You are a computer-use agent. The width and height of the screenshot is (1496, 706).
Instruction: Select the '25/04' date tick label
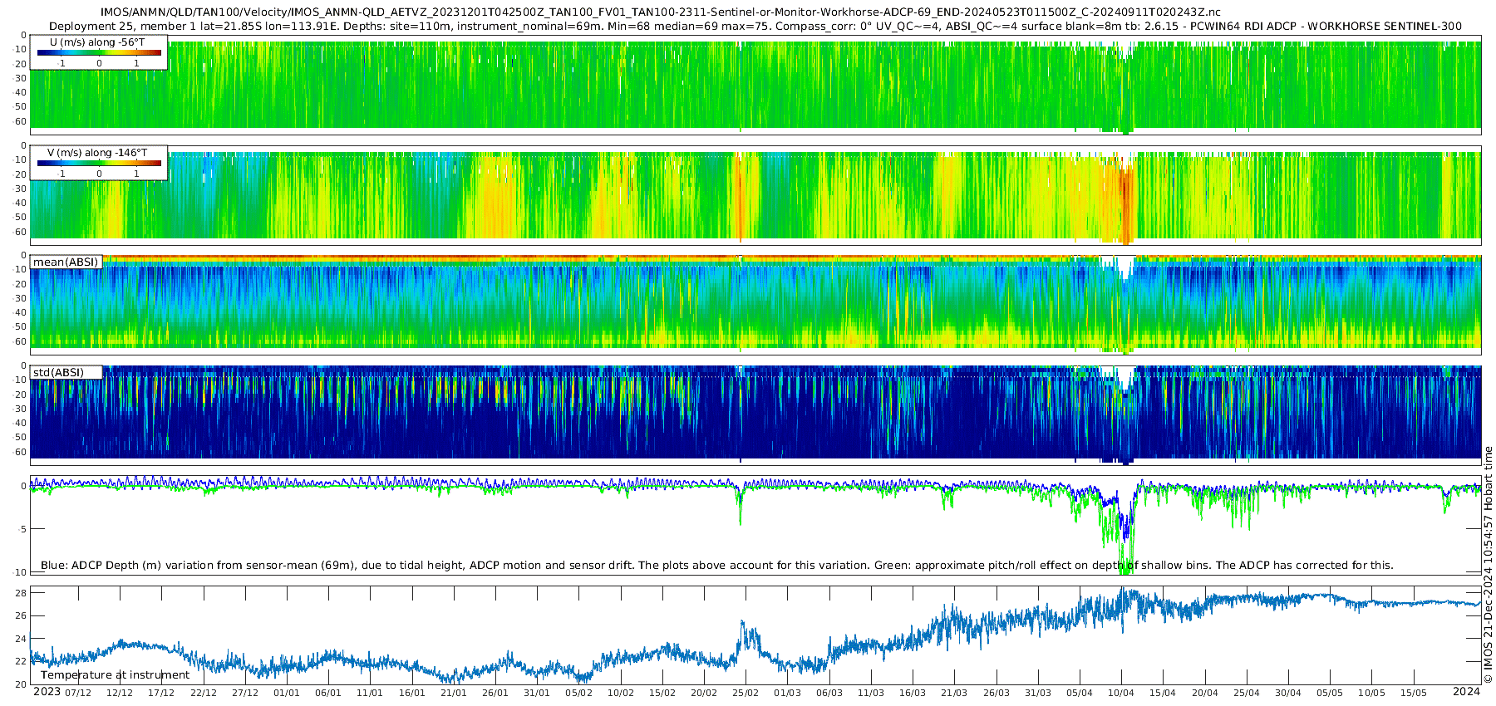click(1247, 694)
